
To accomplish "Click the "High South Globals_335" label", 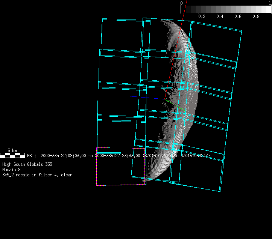I will pos(27,164).
